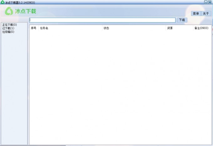Viewport: 213px width, 146px height.
Task: Sort by the 任务名 column header
Action: pyautogui.click(x=70, y=28)
